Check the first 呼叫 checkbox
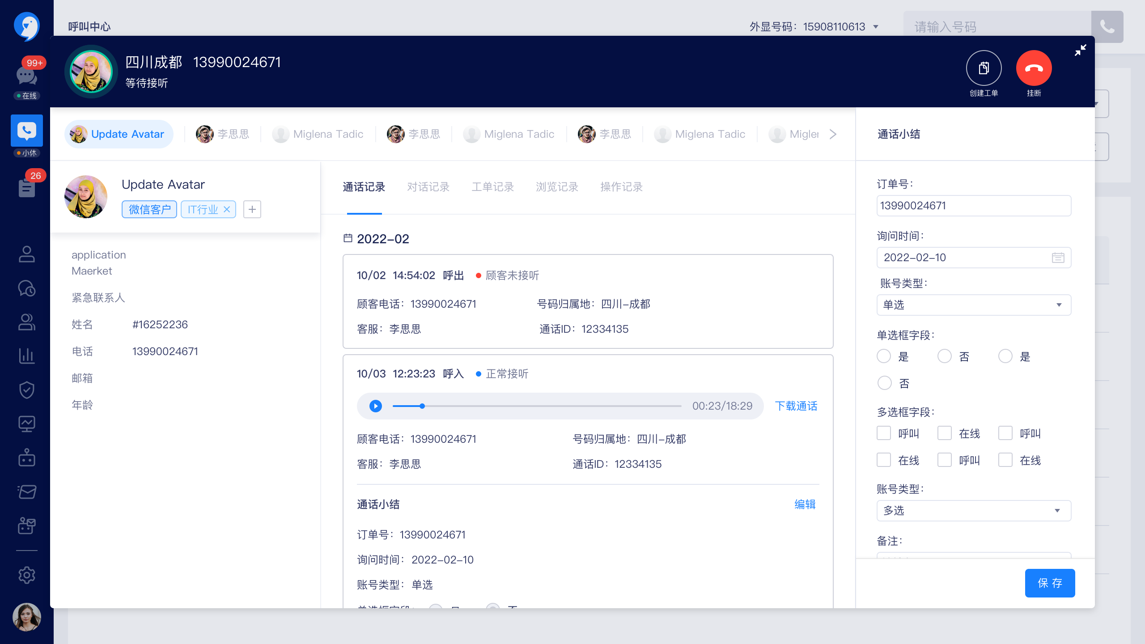This screenshot has height=644, width=1145. coord(884,433)
